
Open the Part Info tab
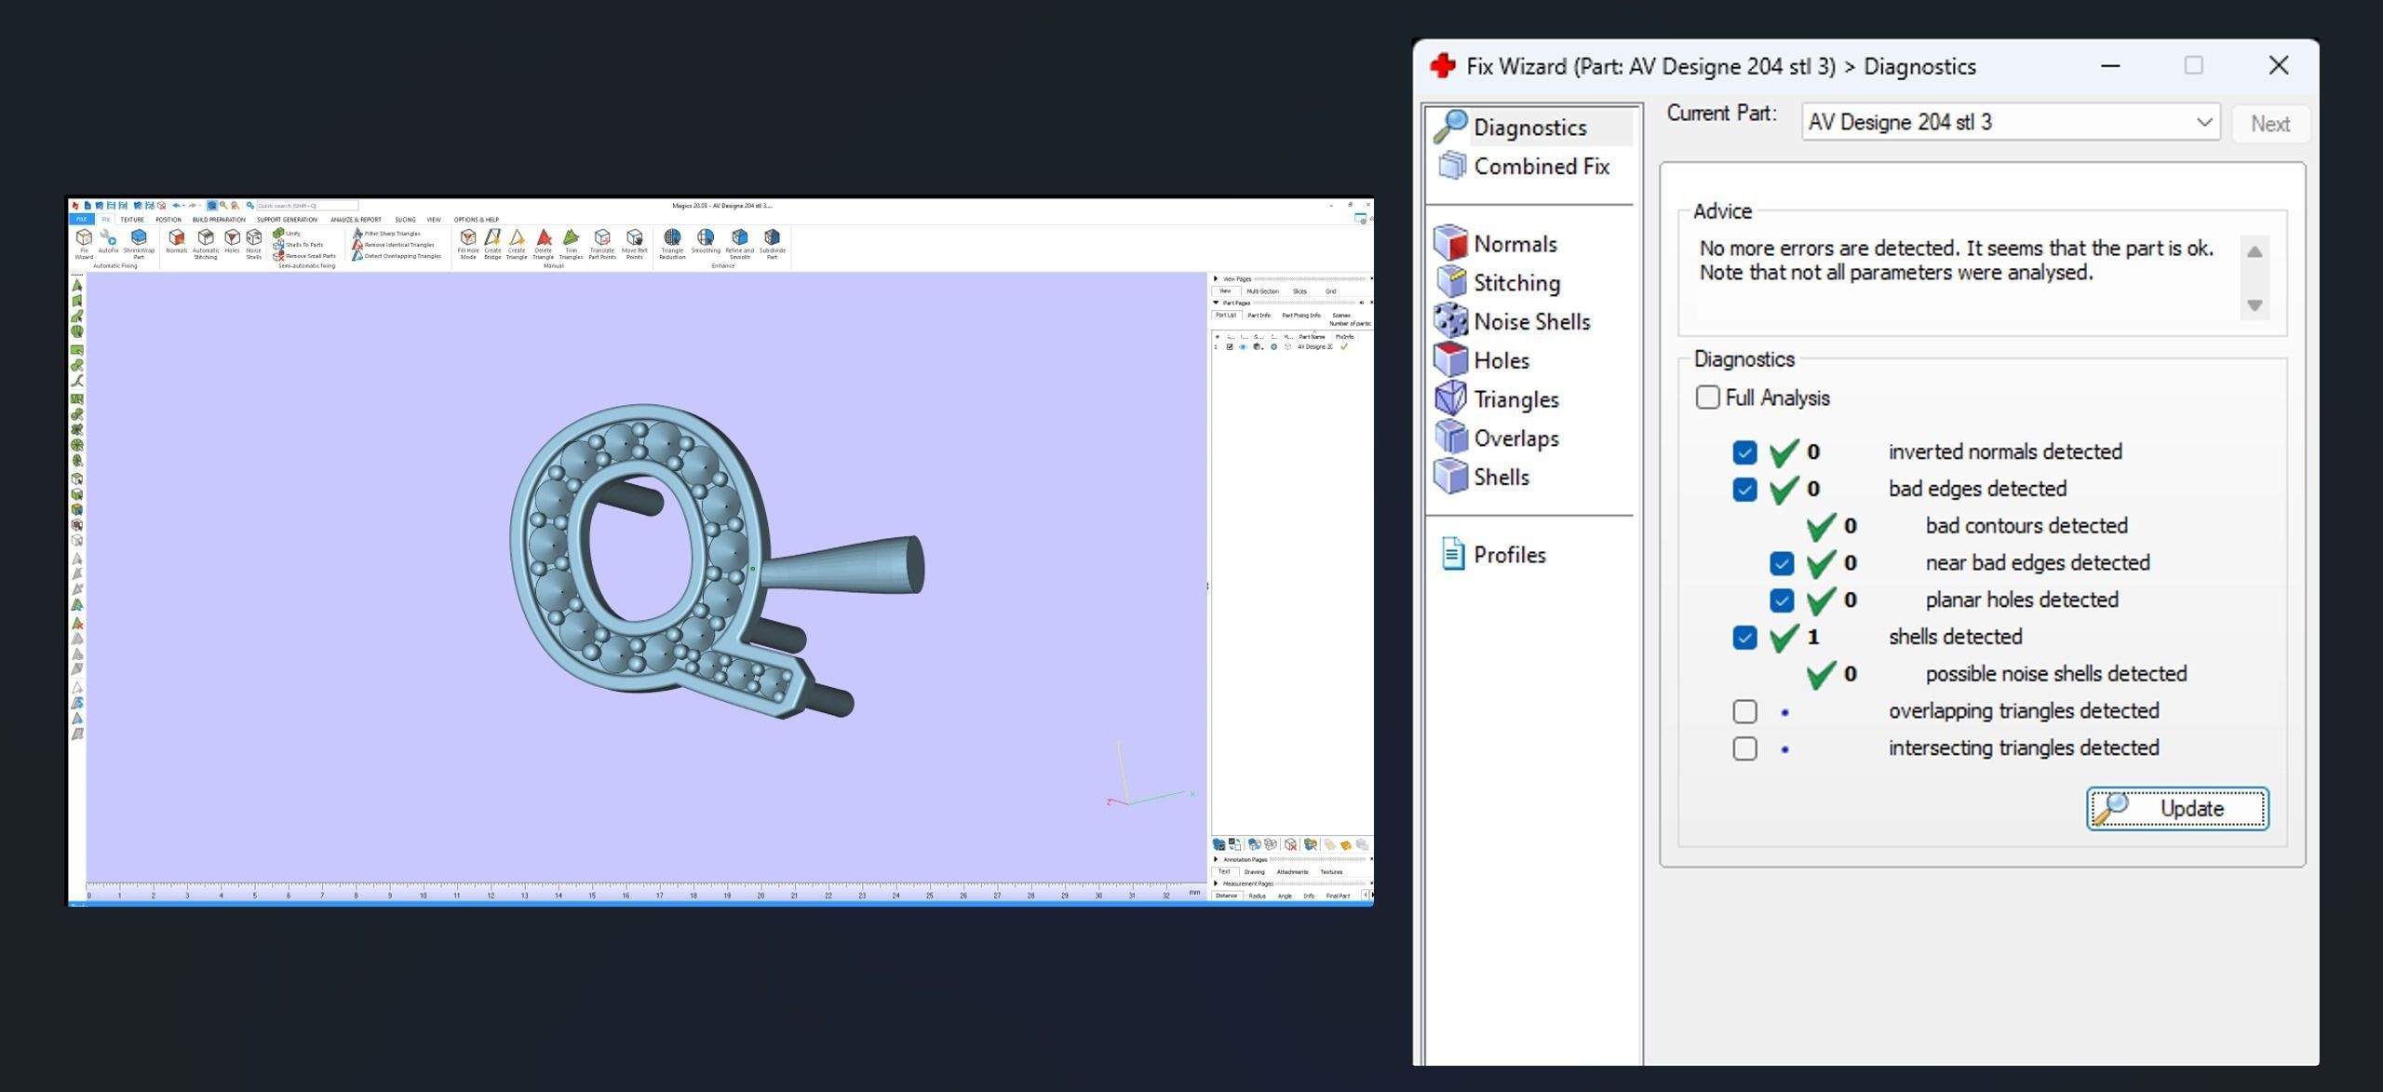(1259, 316)
